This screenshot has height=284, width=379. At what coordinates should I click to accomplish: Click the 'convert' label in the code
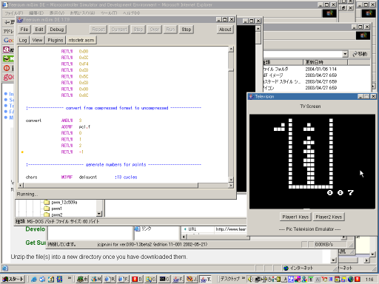pyautogui.click(x=33, y=121)
